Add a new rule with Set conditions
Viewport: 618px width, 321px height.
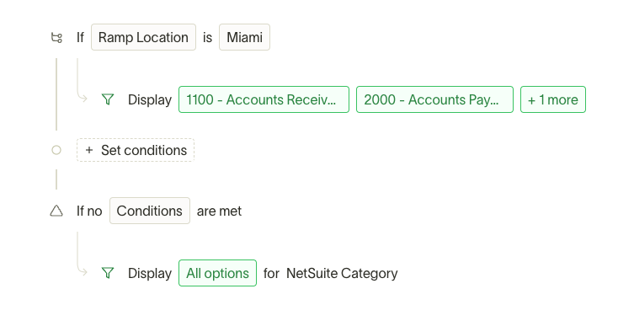click(x=136, y=150)
